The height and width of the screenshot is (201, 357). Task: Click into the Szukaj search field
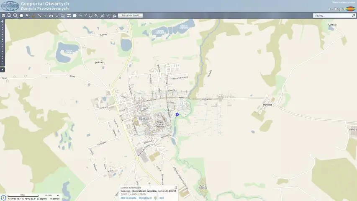pyautogui.click(x=333, y=15)
